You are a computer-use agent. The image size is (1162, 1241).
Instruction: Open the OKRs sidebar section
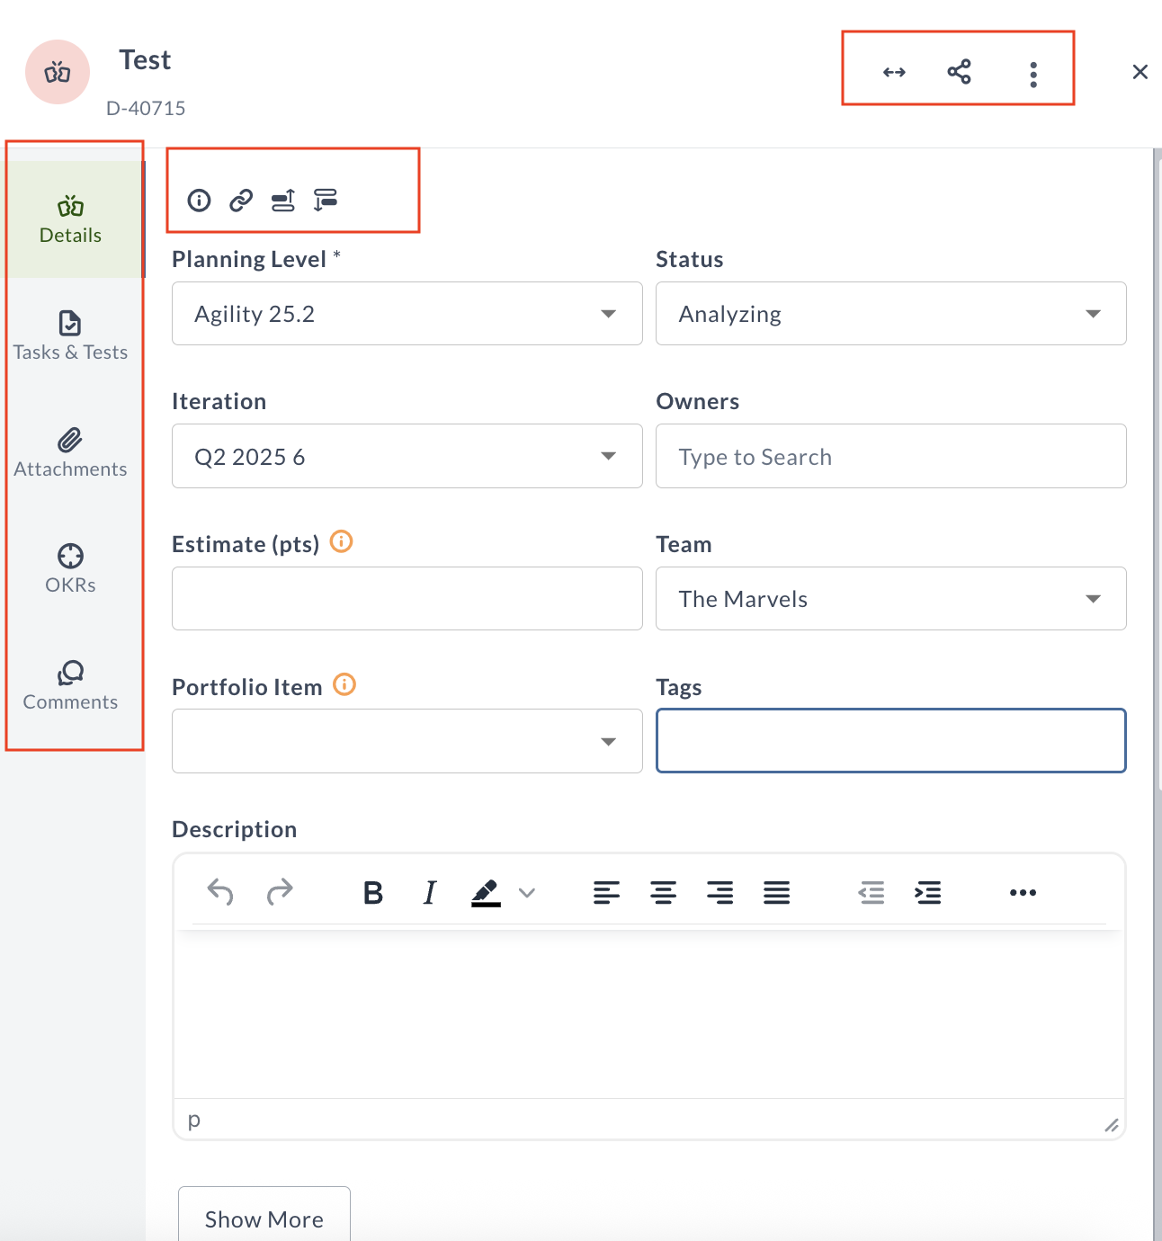tap(70, 567)
